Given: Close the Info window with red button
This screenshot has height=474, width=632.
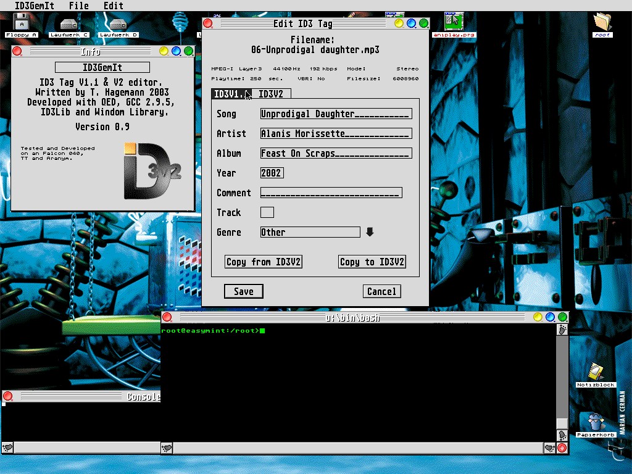Looking at the screenshot, I should pyautogui.click(x=17, y=51).
